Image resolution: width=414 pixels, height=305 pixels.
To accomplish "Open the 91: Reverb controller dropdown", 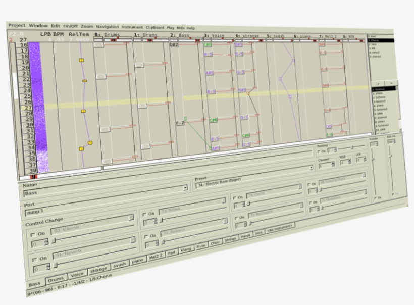I will coord(133,240).
